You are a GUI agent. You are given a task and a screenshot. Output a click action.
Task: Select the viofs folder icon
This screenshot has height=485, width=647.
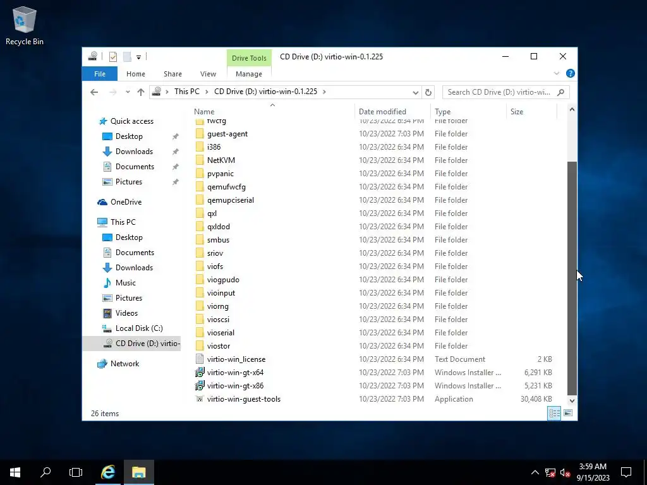[200, 266]
